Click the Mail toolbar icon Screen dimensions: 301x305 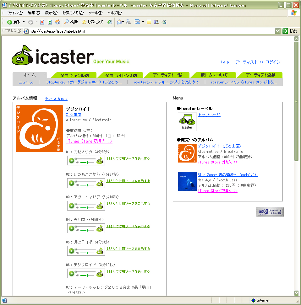(119, 22)
